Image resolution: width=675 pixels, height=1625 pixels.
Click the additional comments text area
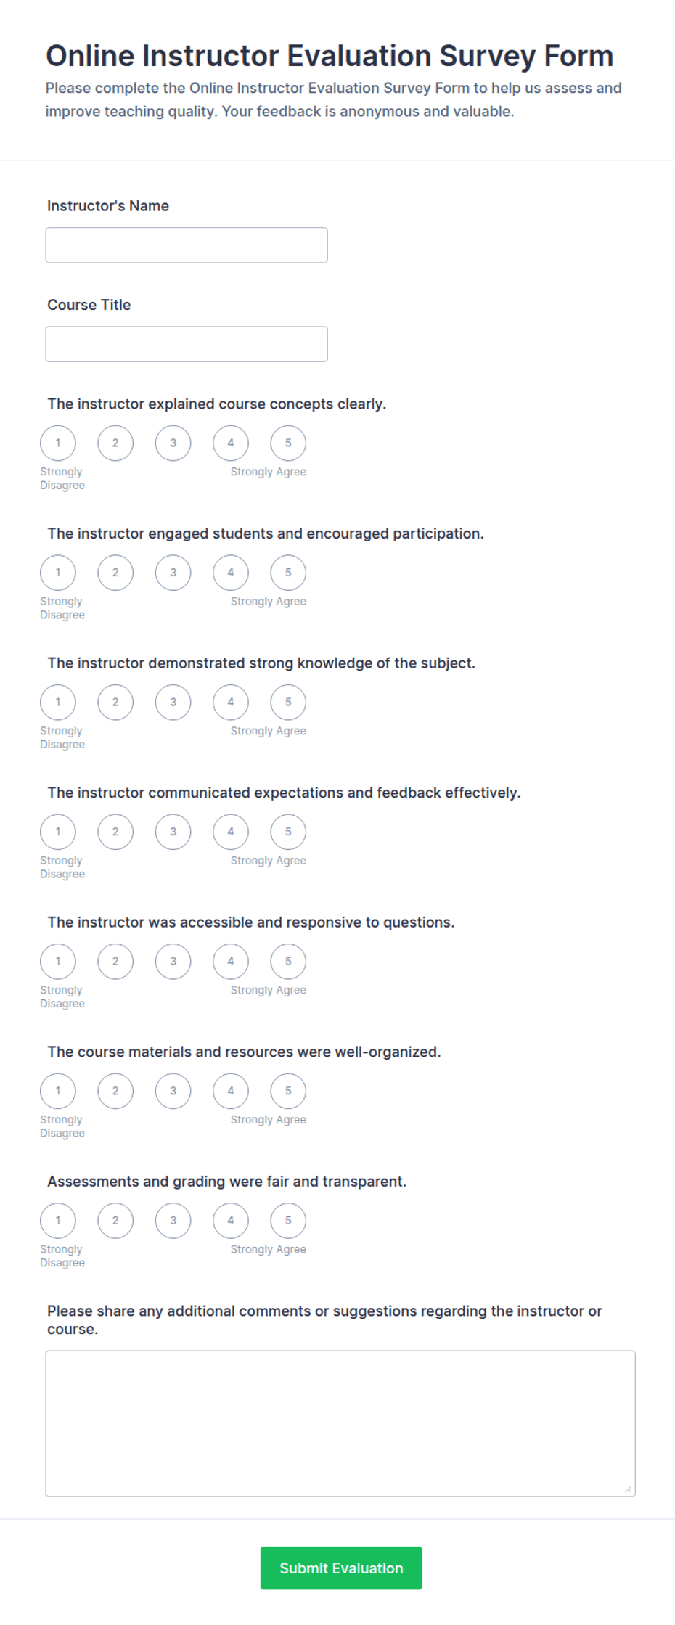[x=340, y=1423]
